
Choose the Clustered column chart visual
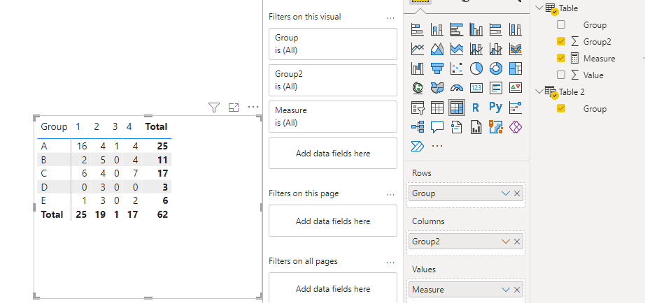476,29
